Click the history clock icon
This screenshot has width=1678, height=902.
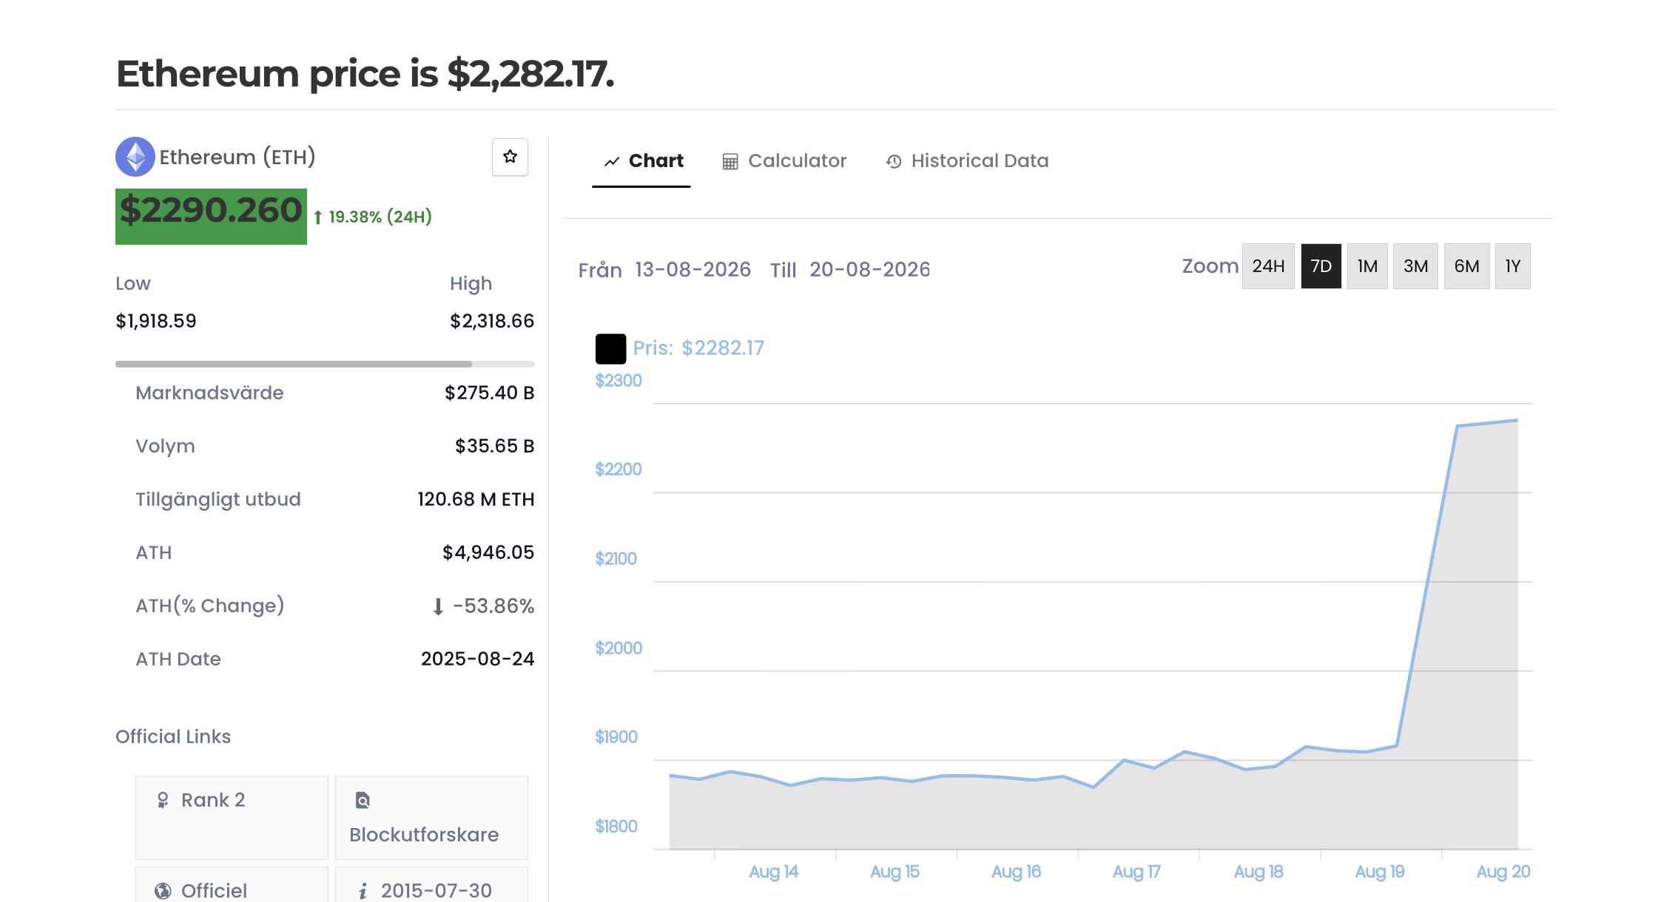coord(894,161)
